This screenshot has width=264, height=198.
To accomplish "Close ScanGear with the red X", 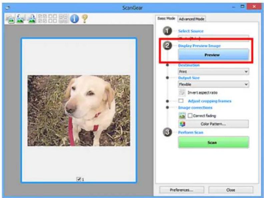I will pyautogui.click(x=254, y=6).
